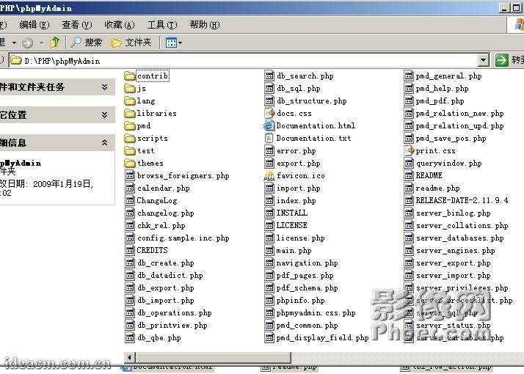Click the address bar path D:\PHP\phpMyAdmin

click(62, 61)
